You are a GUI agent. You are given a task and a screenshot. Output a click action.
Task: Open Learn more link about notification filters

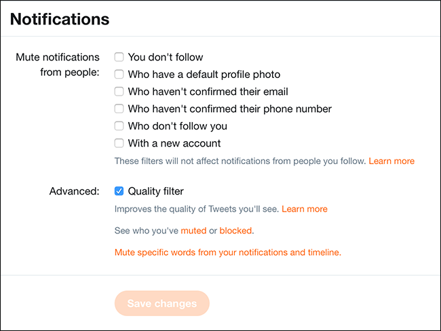[x=391, y=161]
